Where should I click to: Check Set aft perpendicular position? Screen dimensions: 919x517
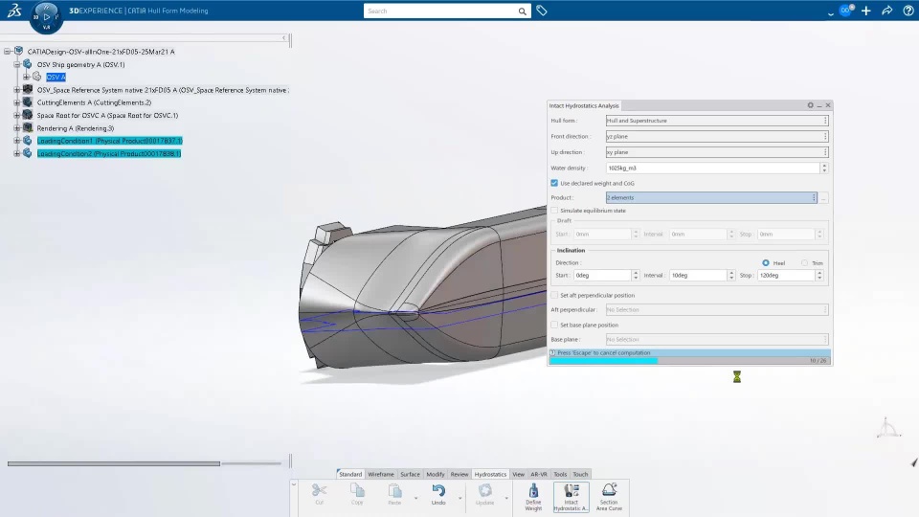coord(554,295)
